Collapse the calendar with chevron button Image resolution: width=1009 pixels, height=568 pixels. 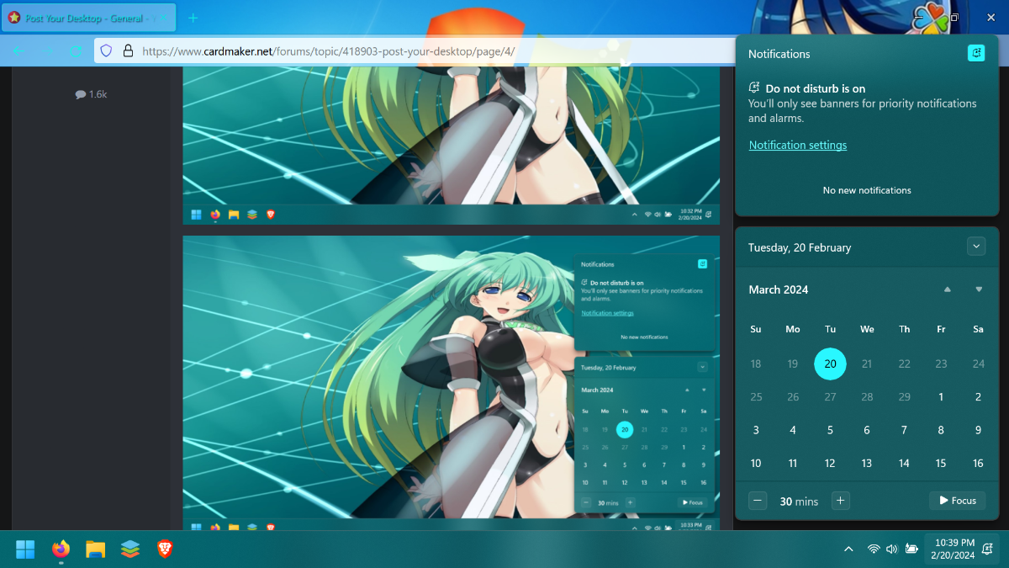[x=975, y=247]
